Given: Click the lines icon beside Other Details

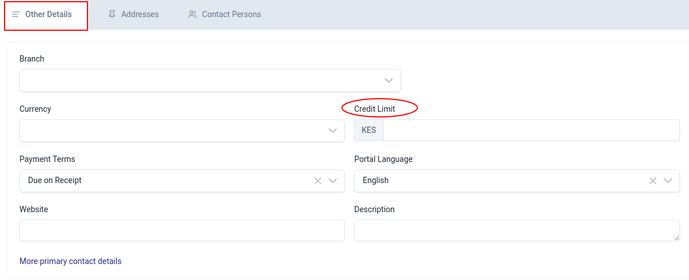Looking at the screenshot, I should click(x=16, y=14).
